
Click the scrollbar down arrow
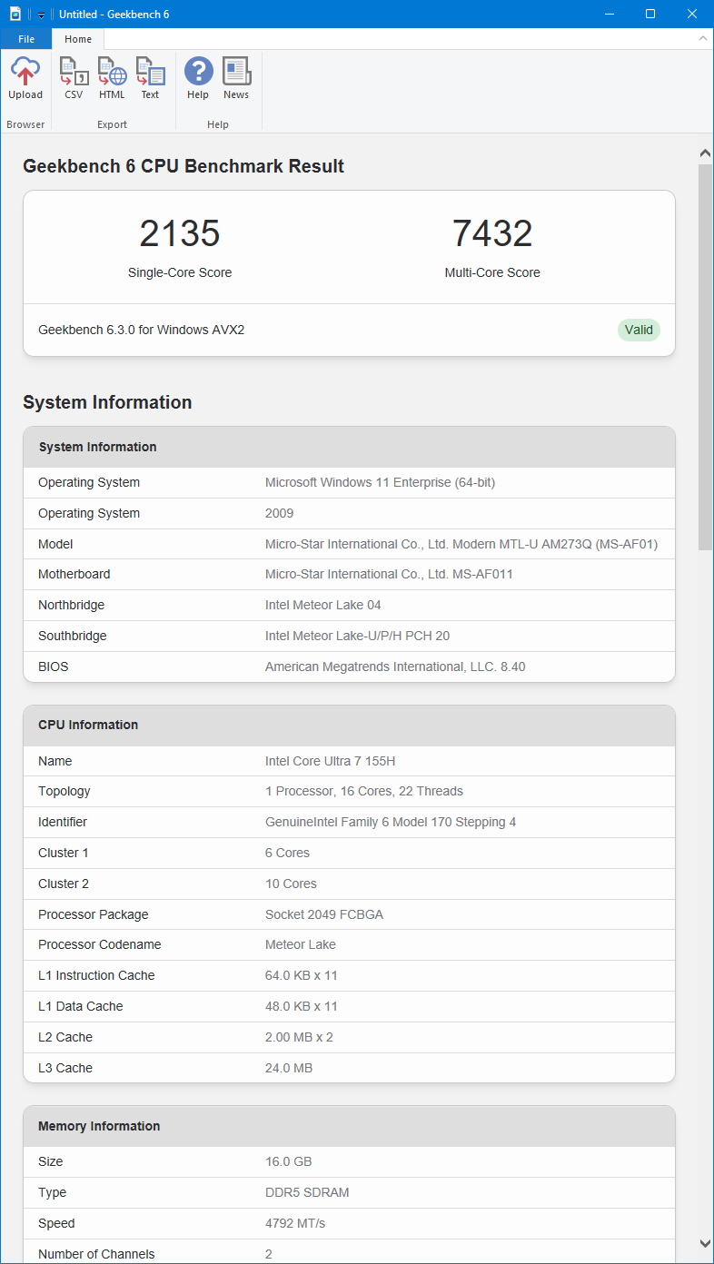click(705, 1243)
